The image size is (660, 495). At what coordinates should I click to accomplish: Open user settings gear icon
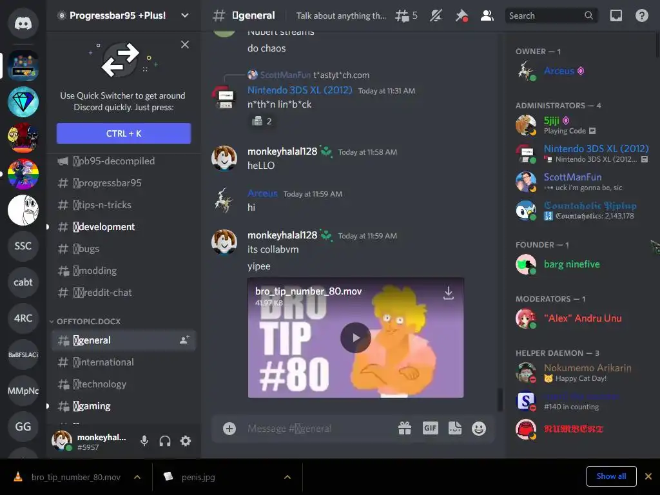(186, 441)
